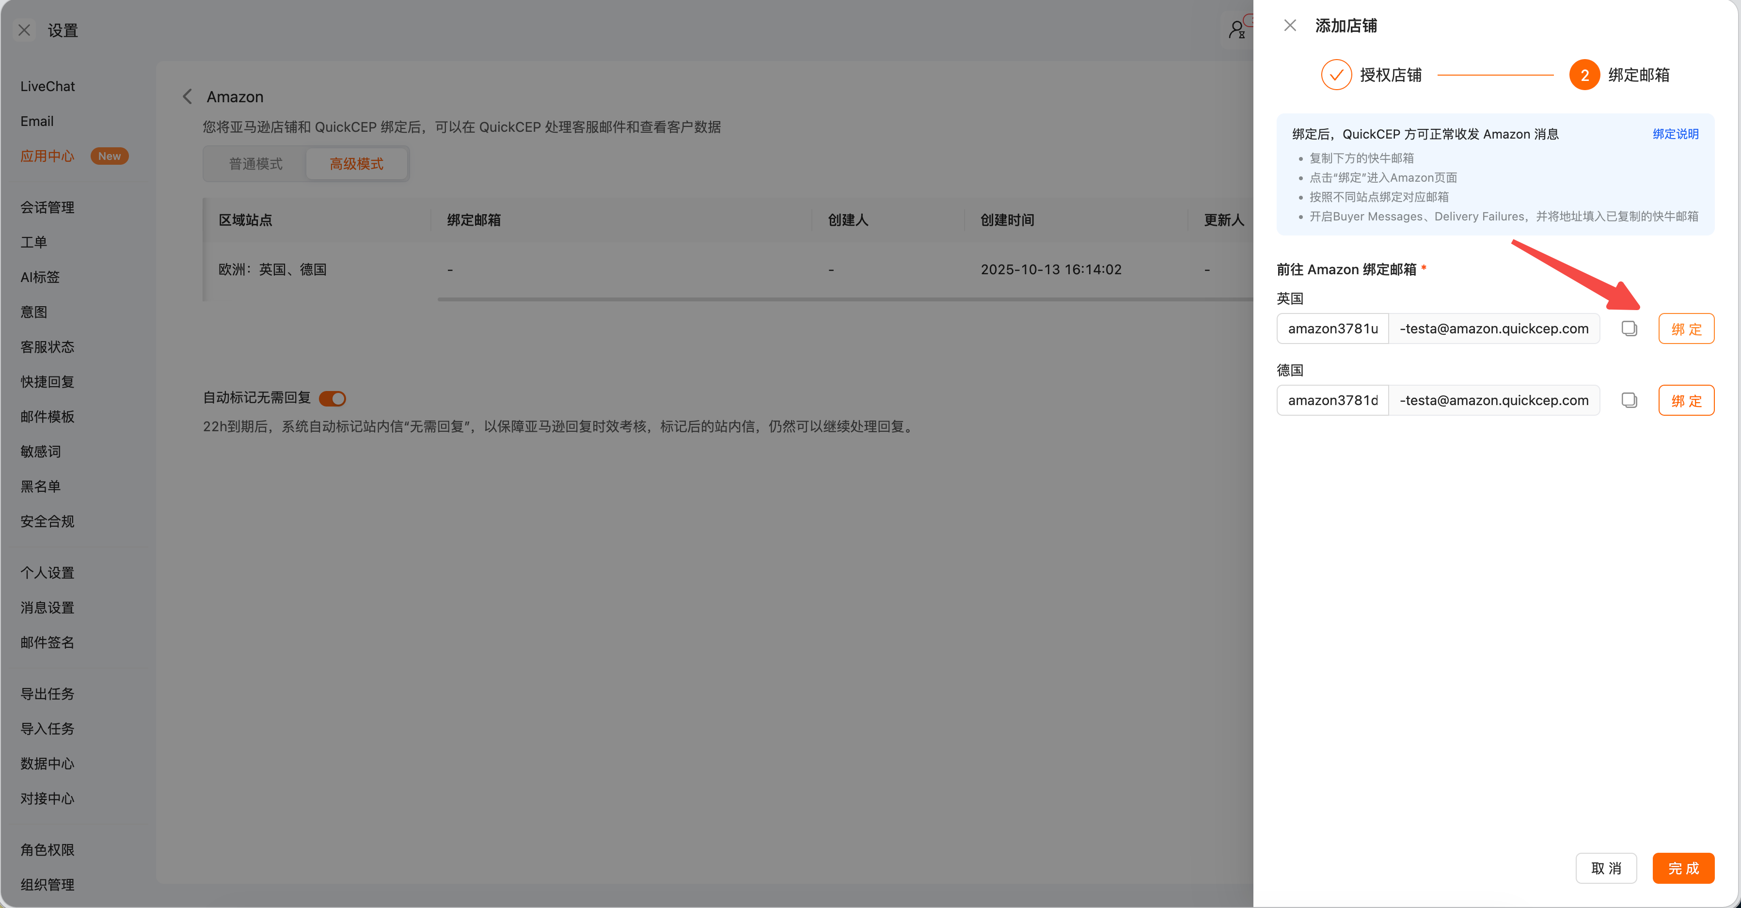Select 快捷回复 in the sidebar
This screenshot has height=908, width=1741.
(x=47, y=382)
